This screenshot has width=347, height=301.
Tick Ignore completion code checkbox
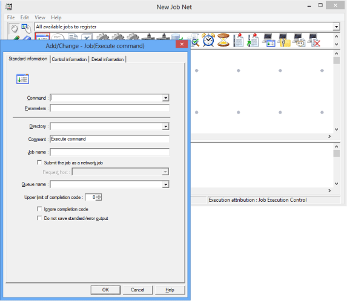[x=39, y=209]
